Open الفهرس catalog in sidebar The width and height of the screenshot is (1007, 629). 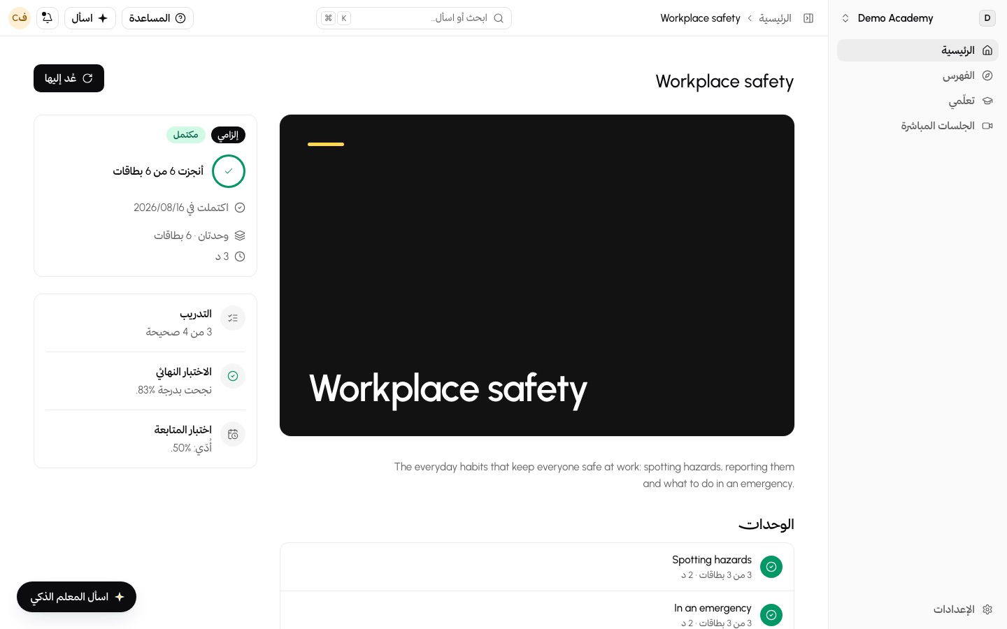pyautogui.click(x=917, y=75)
